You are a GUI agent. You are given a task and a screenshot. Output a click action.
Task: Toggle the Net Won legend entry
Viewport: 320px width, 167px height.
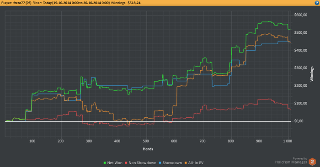pyautogui.click(x=113, y=163)
